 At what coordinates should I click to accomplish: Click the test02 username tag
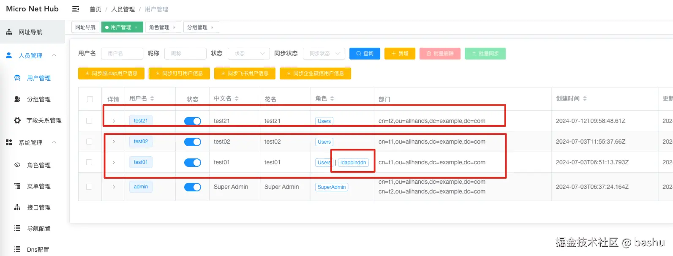tap(141, 142)
